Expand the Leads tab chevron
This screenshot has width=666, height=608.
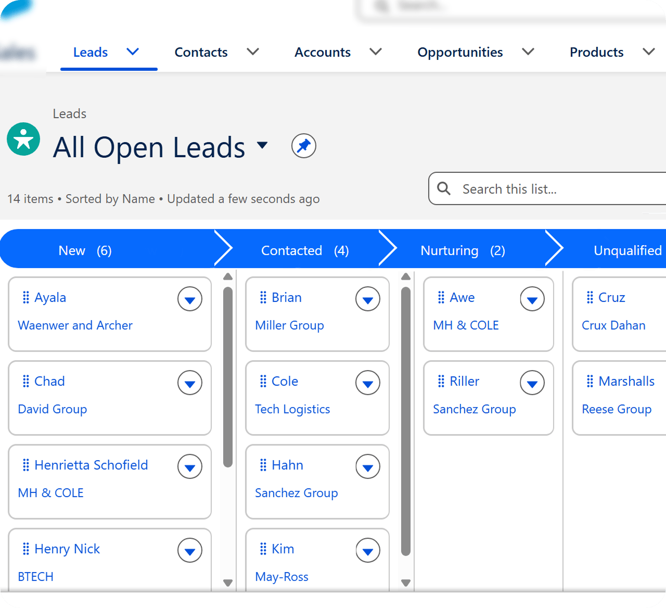click(133, 52)
